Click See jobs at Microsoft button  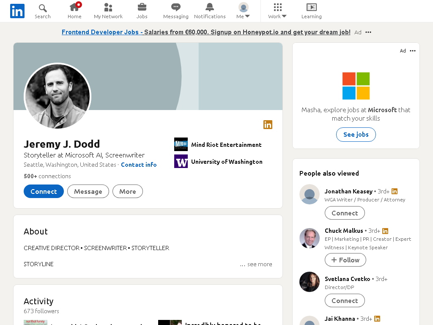[356, 135]
